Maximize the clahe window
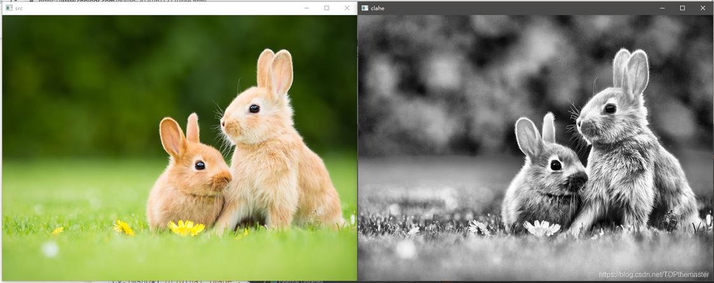Screen dimensions: 714x283 pos(683,8)
